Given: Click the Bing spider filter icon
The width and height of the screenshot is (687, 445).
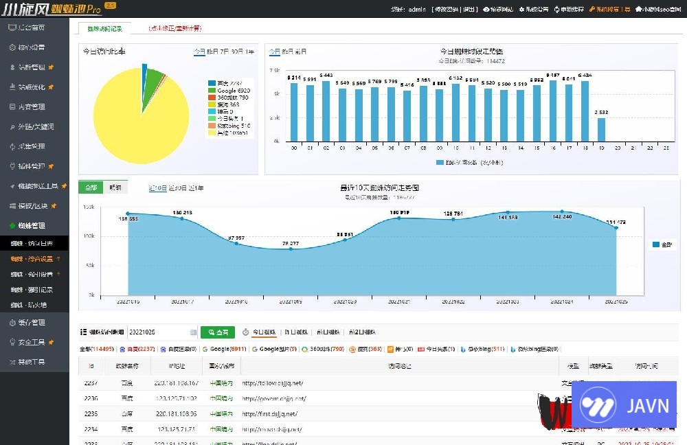Looking at the screenshot, I should coord(464,349).
